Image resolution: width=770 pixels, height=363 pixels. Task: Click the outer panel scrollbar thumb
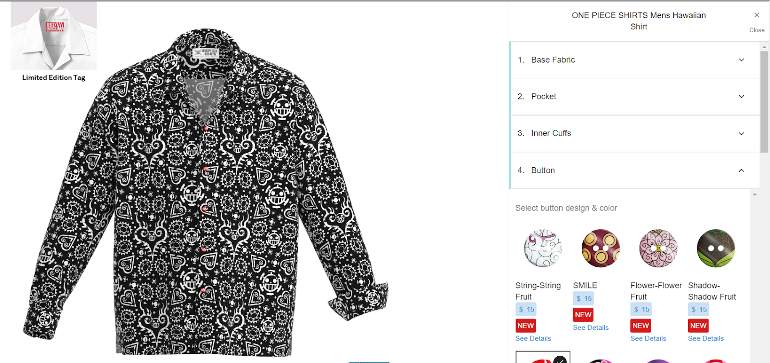click(764, 101)
